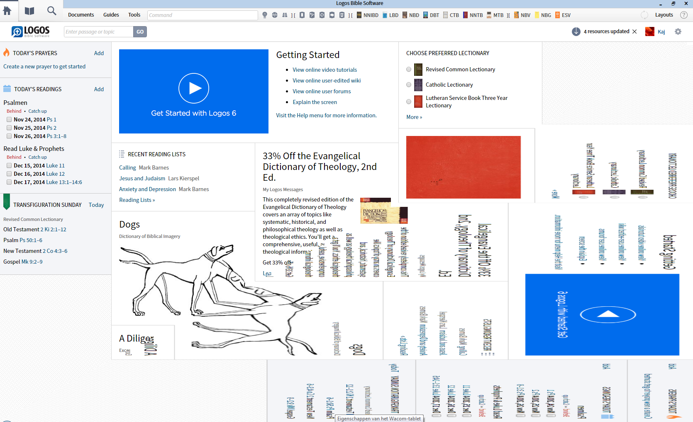Click the Recent Reading Lists list icon
Screen dimensions: 693x422
[x=122, y=154]
